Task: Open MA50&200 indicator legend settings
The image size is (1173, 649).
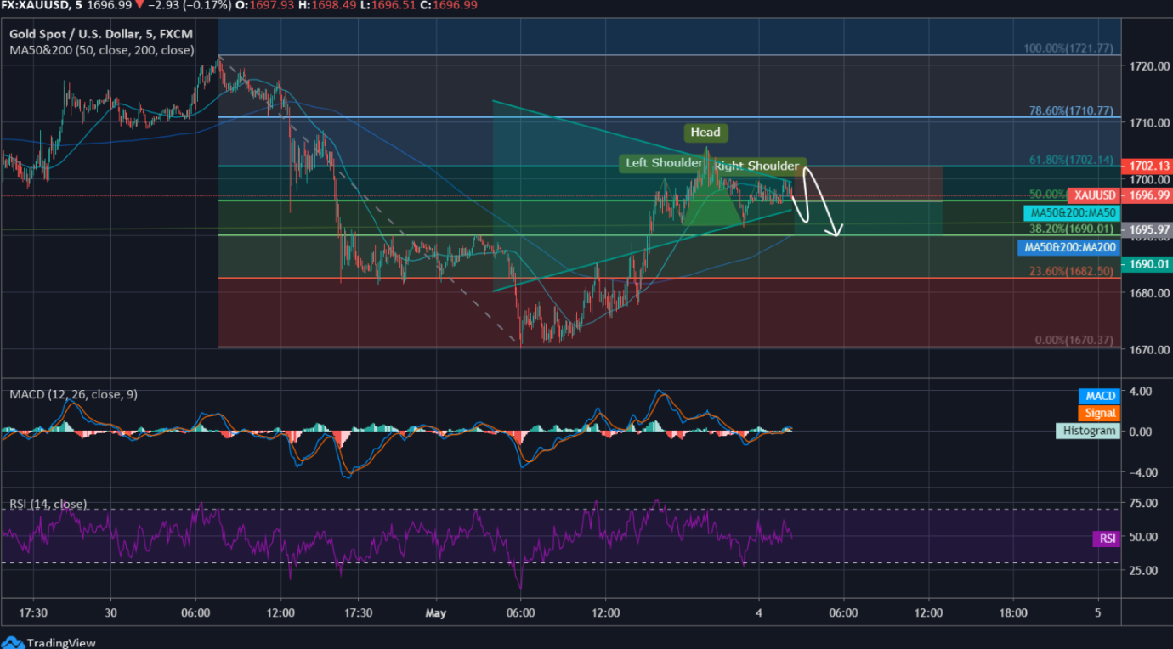Action: click(101, 50)
